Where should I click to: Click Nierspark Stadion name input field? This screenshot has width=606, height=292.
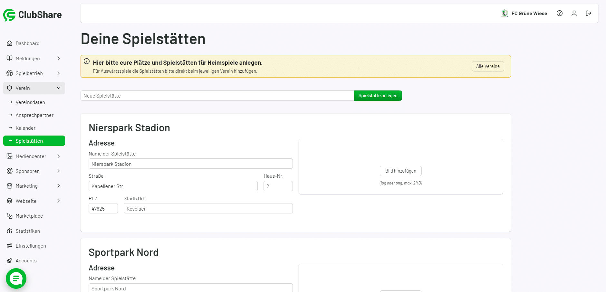pos(191,164)
